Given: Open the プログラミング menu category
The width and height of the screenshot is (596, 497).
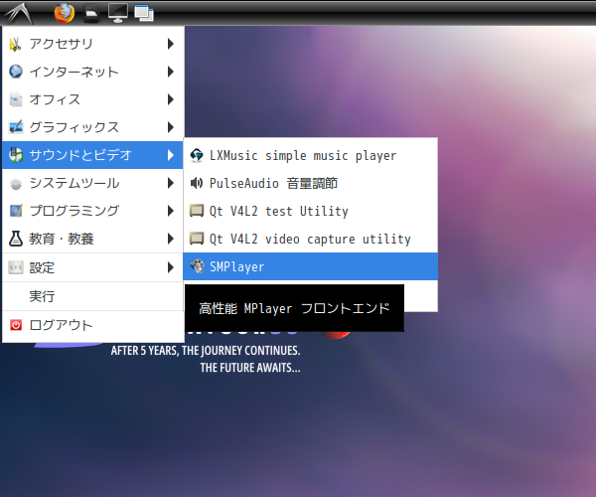Looking at the screenshot, I should pos(93,211).
